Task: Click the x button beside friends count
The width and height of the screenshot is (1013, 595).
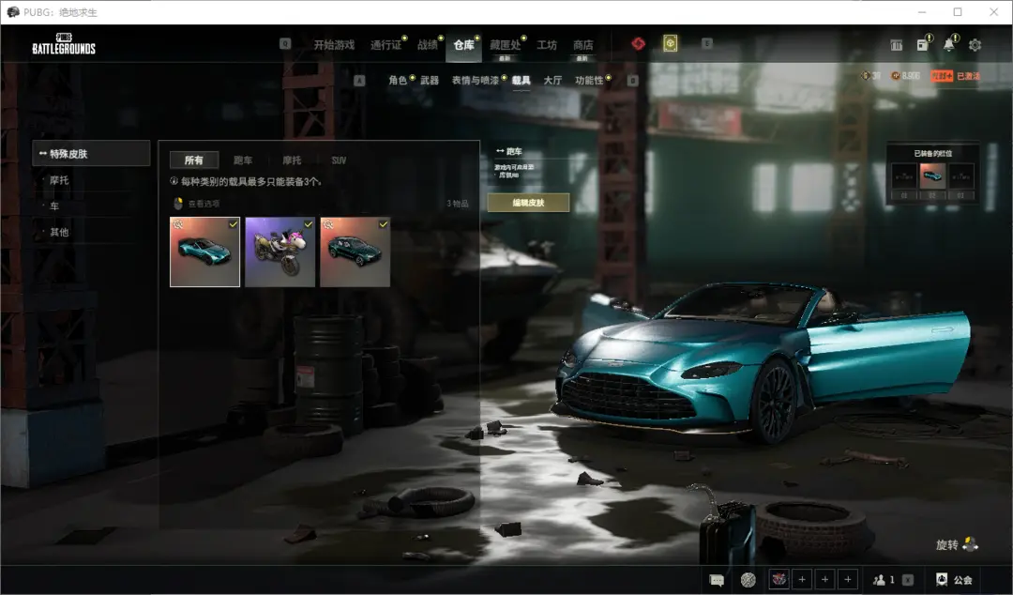Action: pyautogui.click(x=908, y=580)
